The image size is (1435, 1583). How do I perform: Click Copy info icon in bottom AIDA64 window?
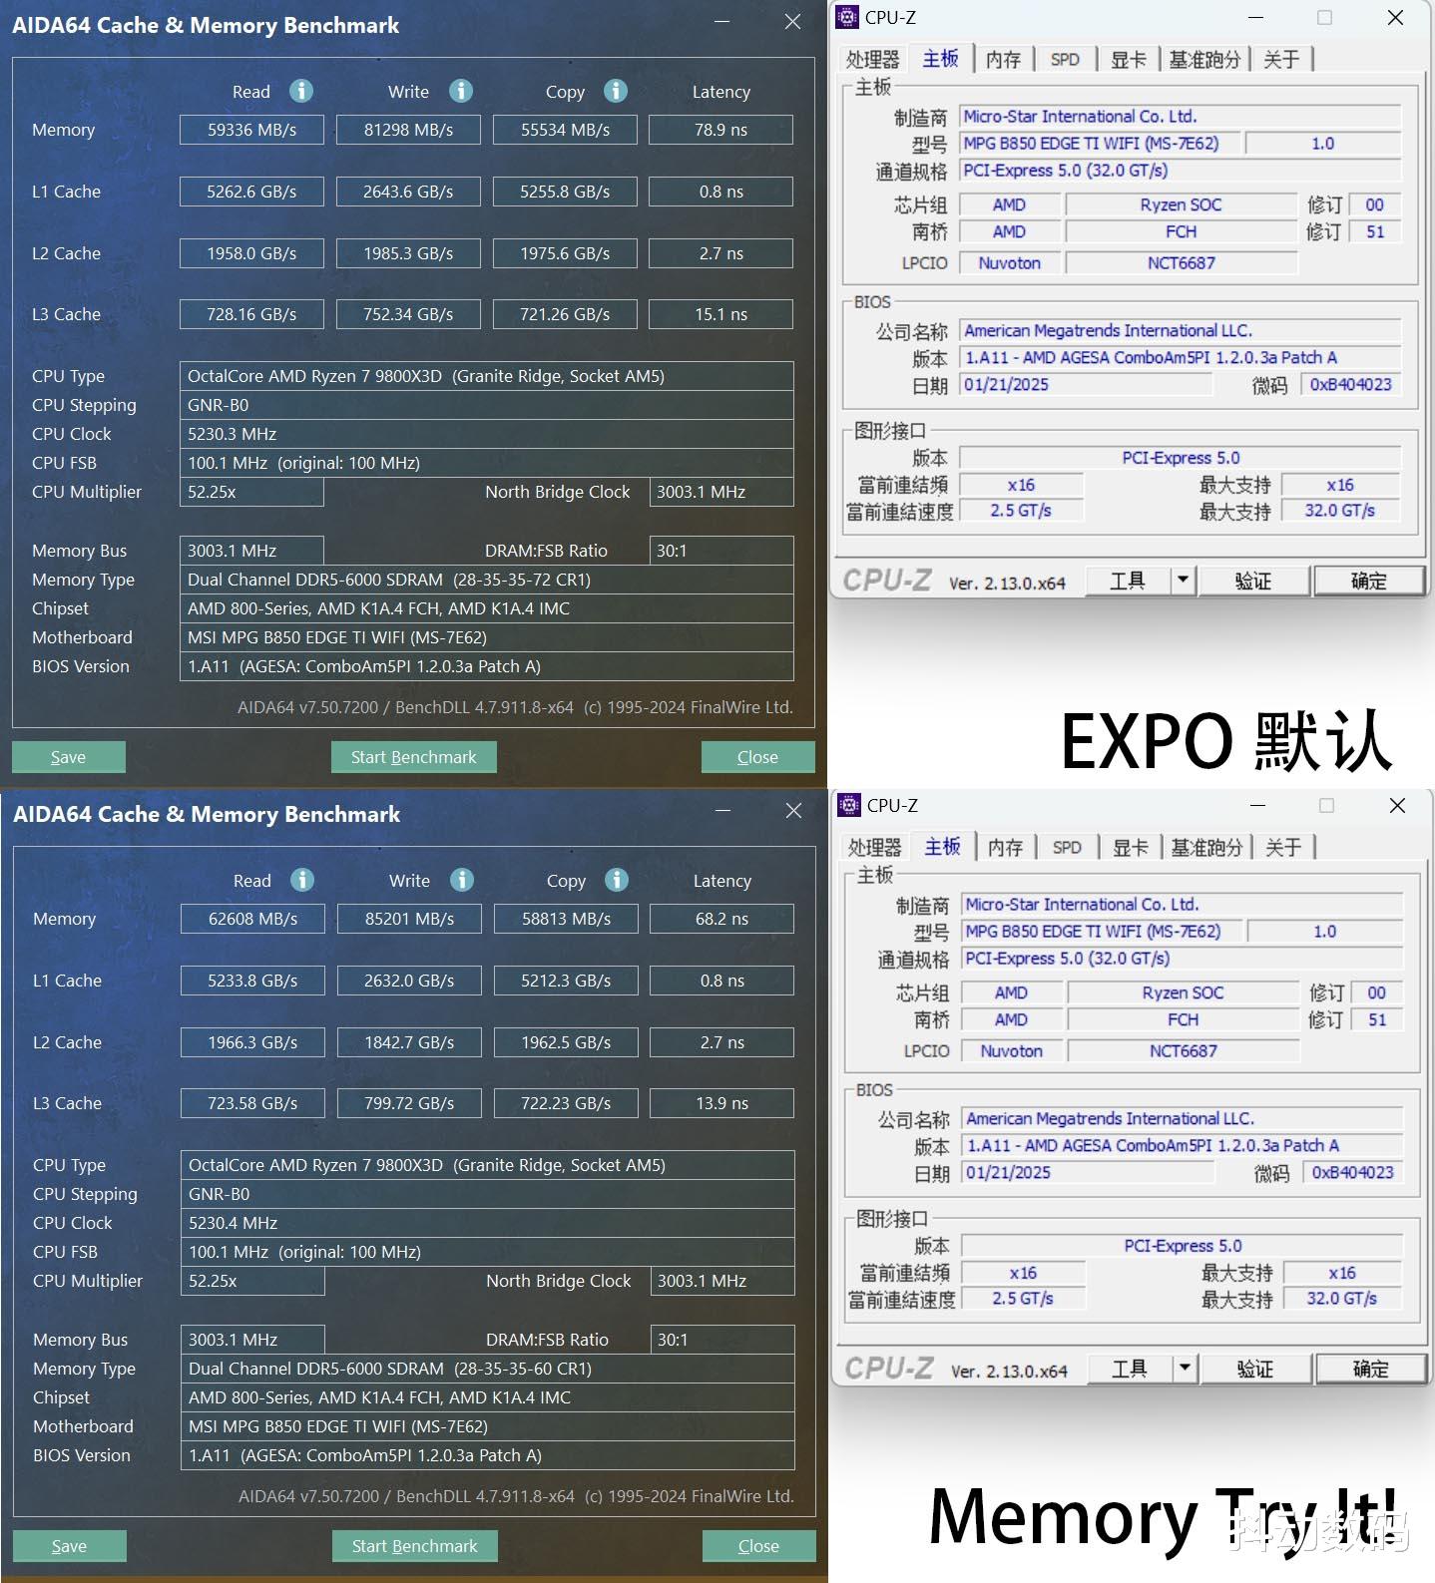tap(617, 880)
